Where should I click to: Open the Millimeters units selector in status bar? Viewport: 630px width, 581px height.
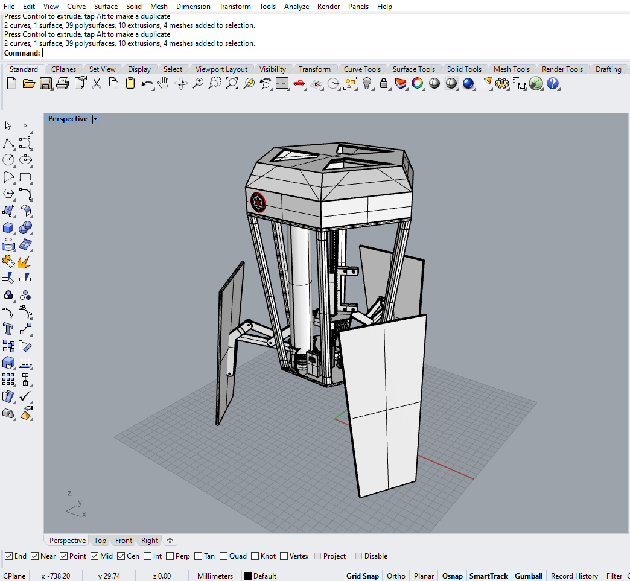[x=215, y=576]
